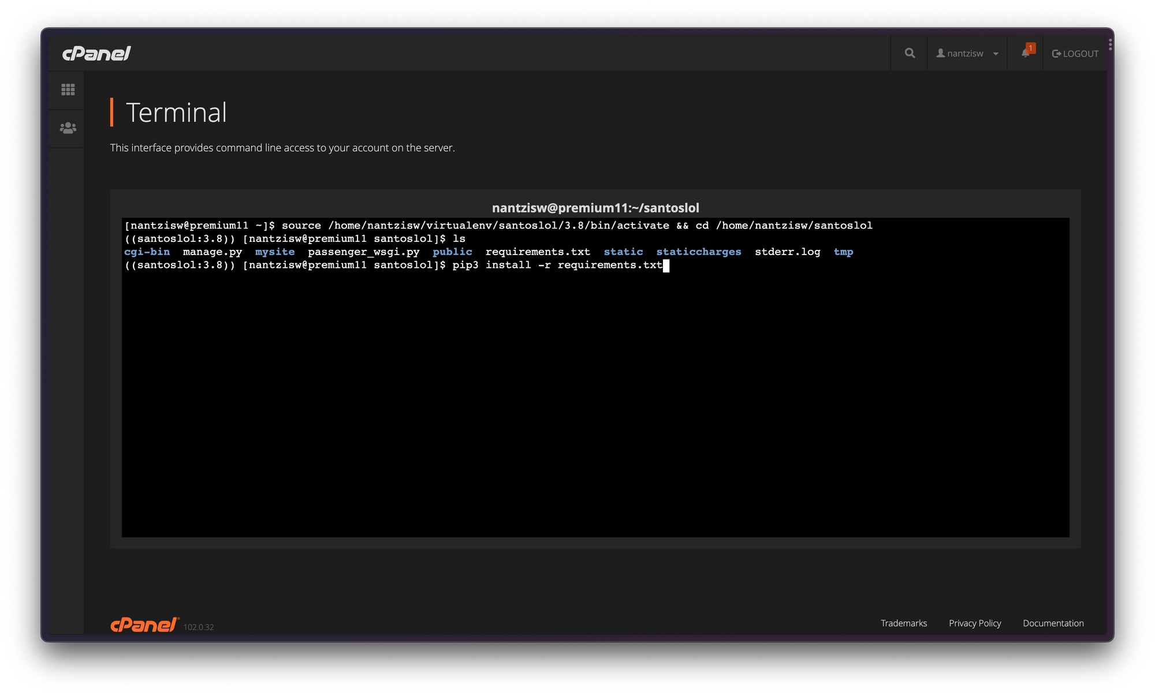Open the User Manager people icon
This screenshot has width=1155, height=696.
(x=68, y=128)
